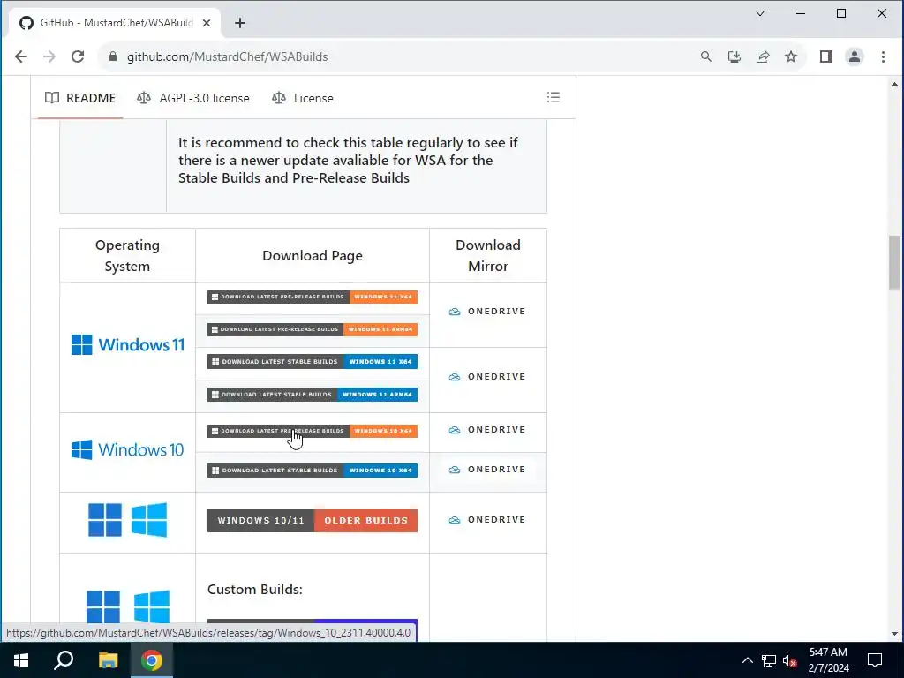Open Windows 10/11 Older Builds badge
The width and height of the screenshot is (904, 678).
point(313,520)
